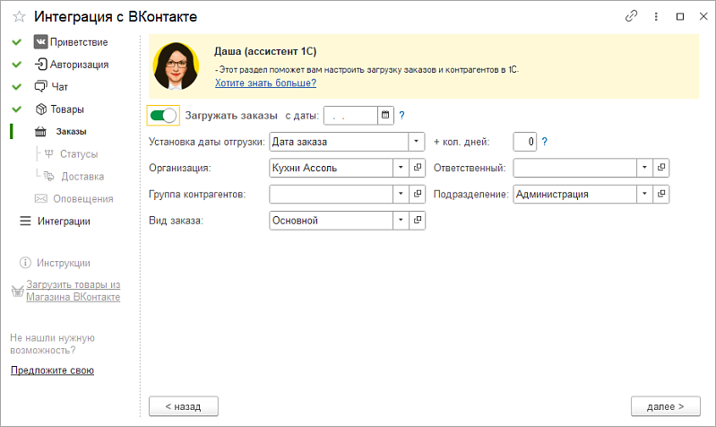Follow the Хотите знать больше? link
Screen dimensions: 716x427
[266, 83]
